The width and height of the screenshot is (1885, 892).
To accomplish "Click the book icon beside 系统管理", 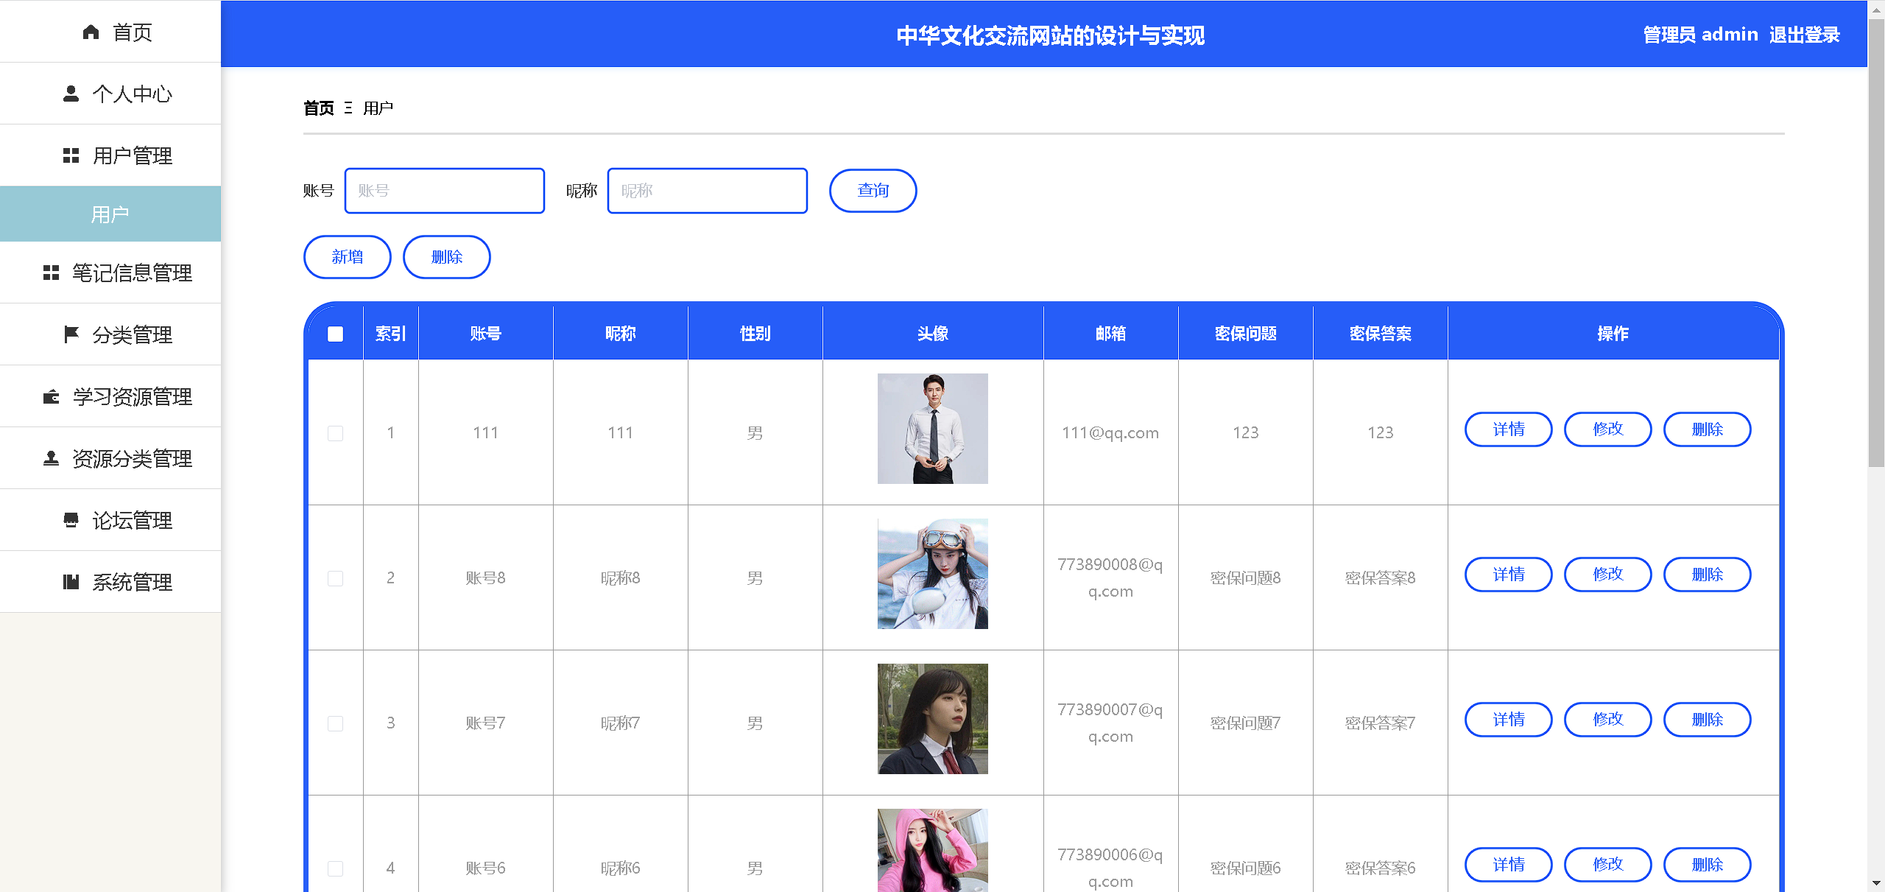I will (x=71, y=583).
